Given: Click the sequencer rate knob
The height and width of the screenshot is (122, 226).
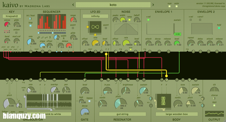Looking at the screenshot, I should [30, 42].
